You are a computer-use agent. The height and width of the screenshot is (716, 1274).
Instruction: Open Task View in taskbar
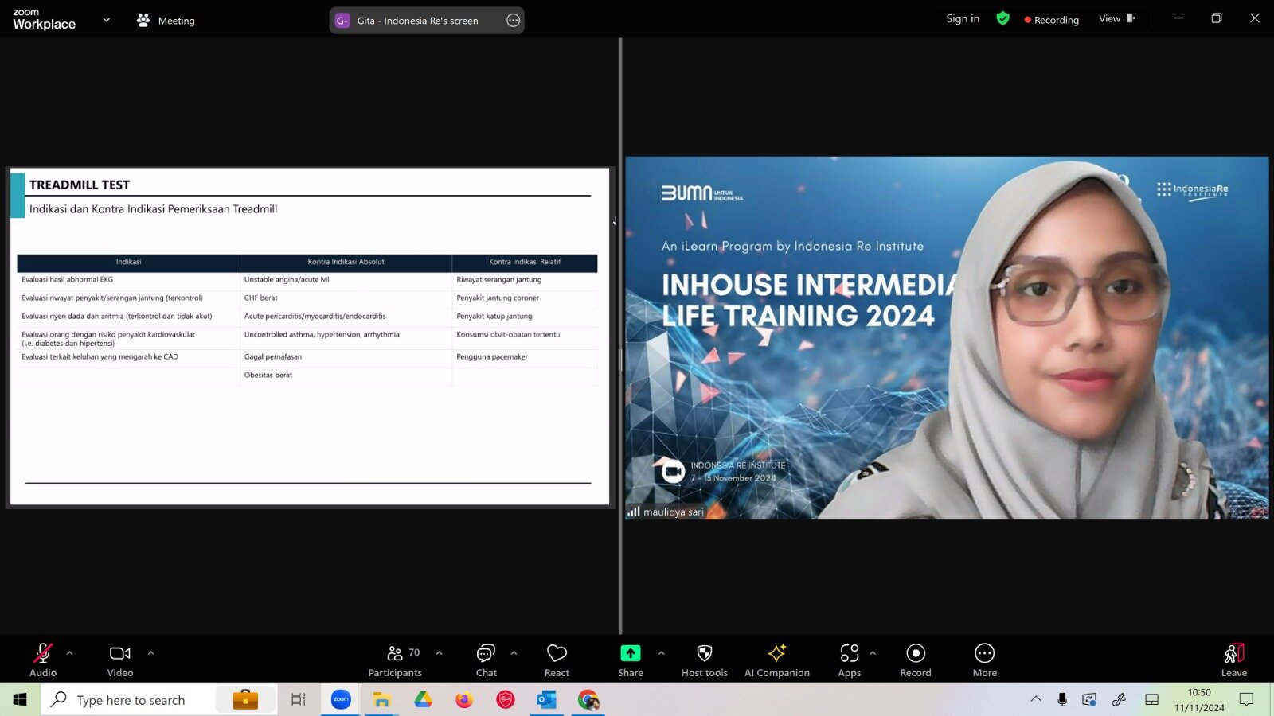tap(299, 700)
